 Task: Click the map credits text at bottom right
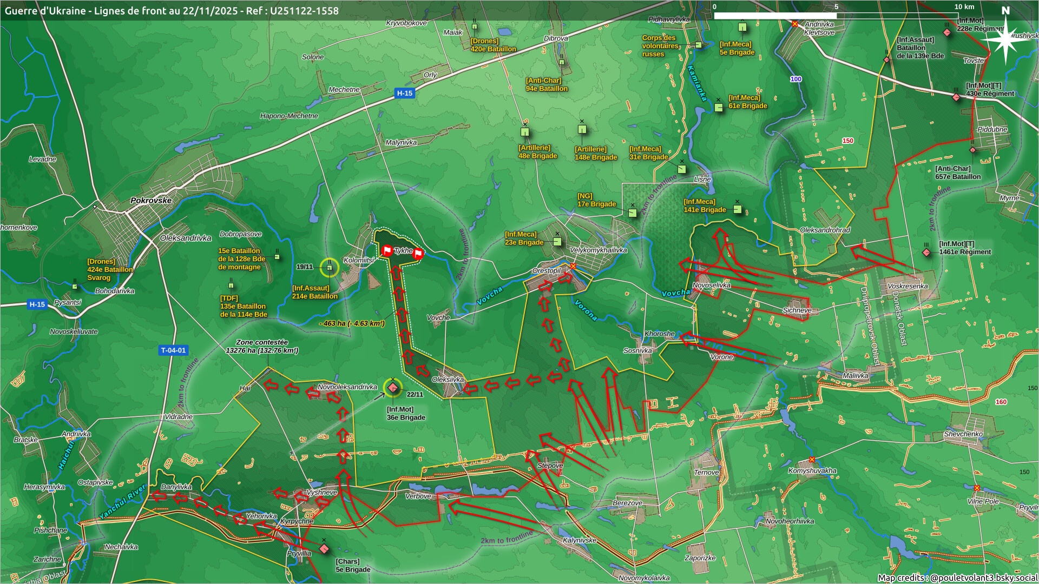point(957,578)
